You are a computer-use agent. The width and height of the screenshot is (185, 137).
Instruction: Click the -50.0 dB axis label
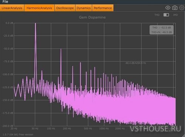[8, 49]
